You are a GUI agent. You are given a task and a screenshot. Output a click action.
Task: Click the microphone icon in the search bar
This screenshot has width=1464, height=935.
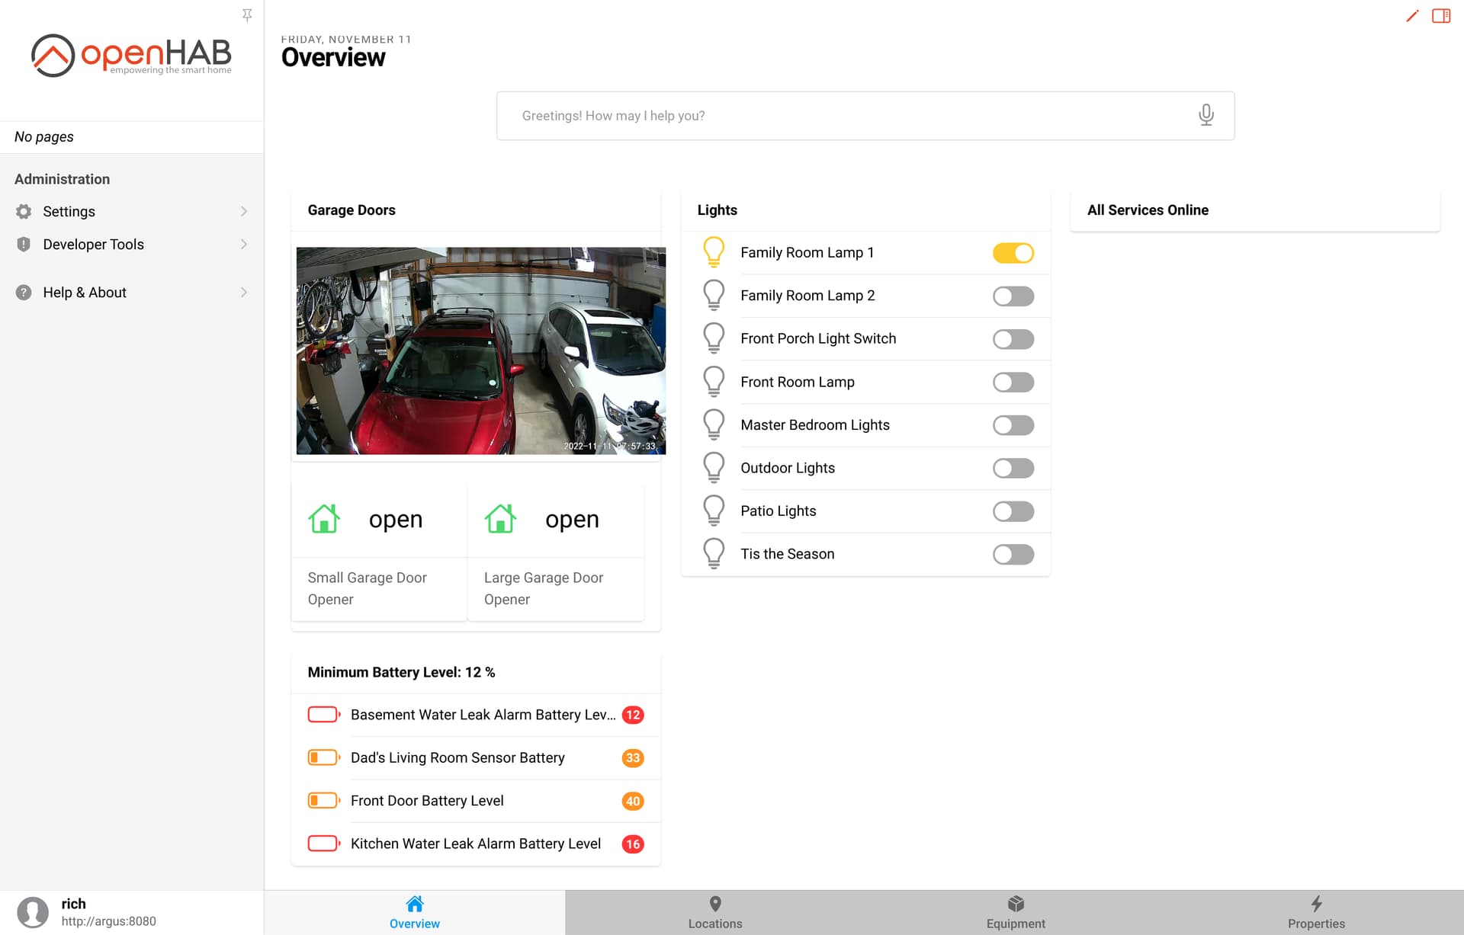1206,115
